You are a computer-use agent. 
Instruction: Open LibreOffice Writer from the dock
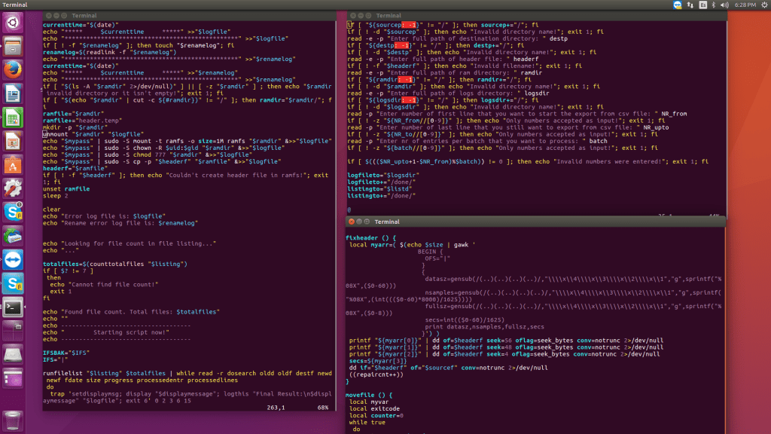[x=13, y=93]
